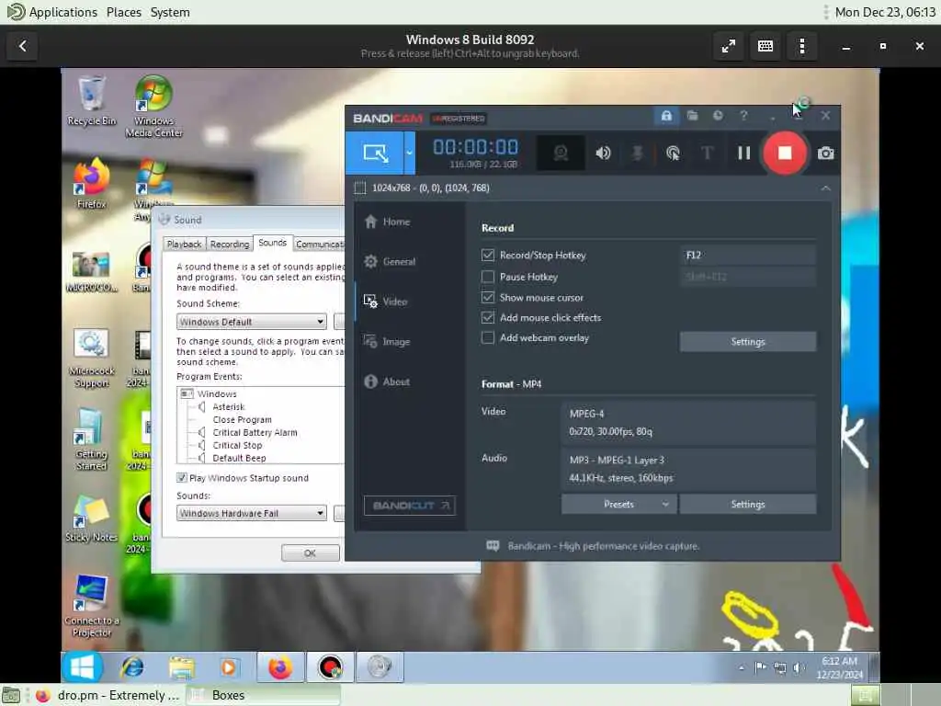Image resolution: width=941 pixels, height=706 pixels.
Task: Toggle Play Windows Startup sound checkbox
Action: click(x=181, y=478)
